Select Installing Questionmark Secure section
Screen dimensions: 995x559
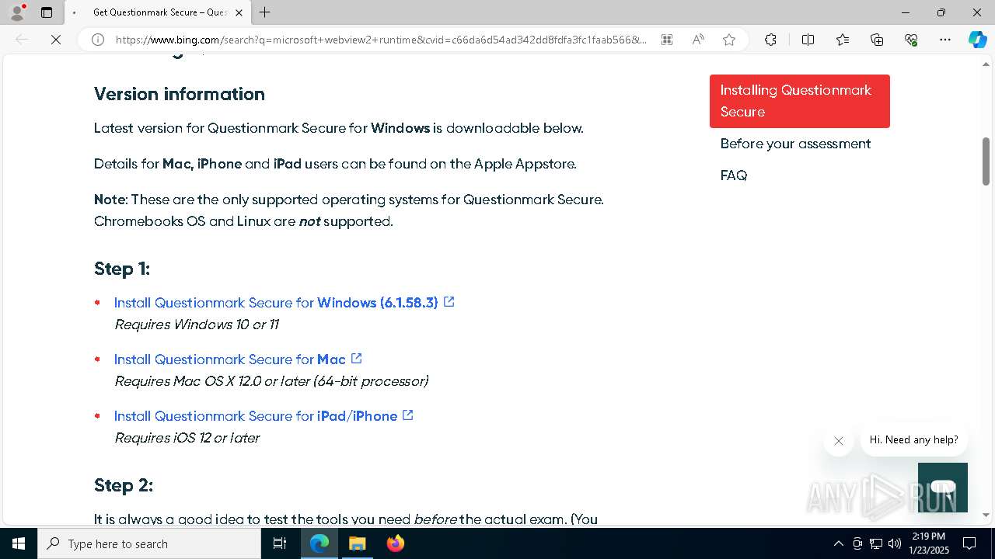(799, 101)
